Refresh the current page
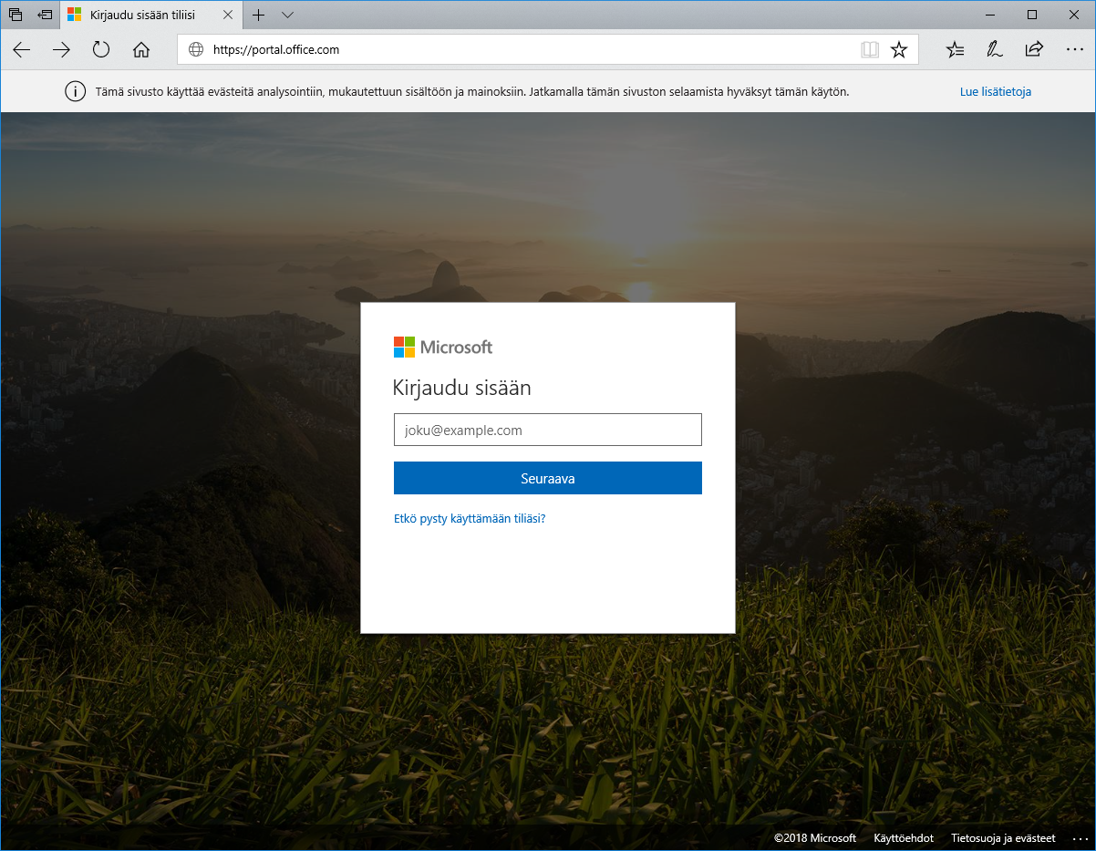The width and height of the screenshot is (1096, 851). pos(101,50)
